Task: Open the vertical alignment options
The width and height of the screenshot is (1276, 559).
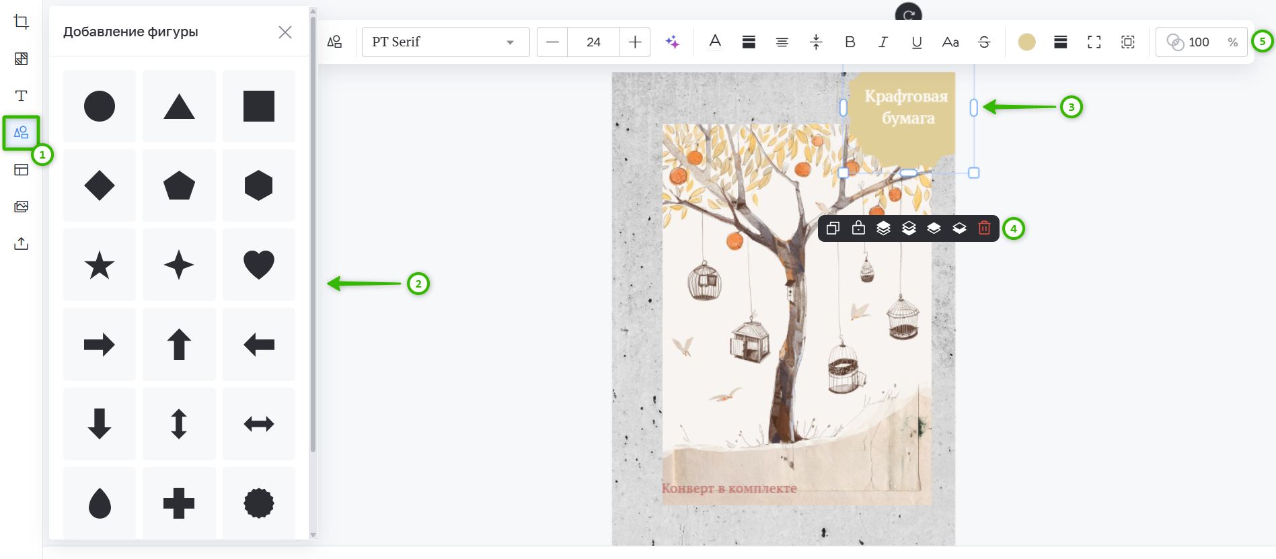Action: click(816, 42)
